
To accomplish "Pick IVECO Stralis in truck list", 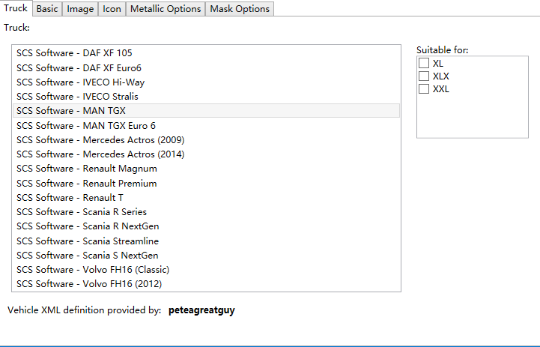I will 77,97.
